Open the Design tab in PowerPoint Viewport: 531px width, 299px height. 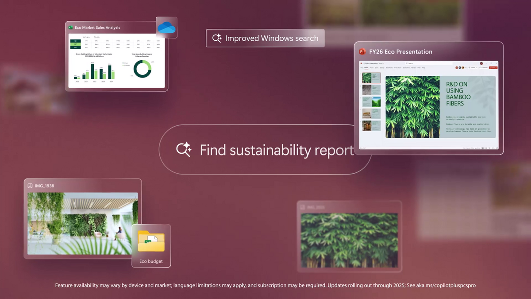tap(382, 68)
